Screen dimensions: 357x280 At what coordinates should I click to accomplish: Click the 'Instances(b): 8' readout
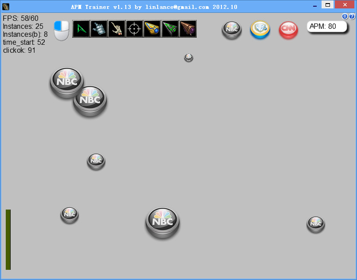pos(25,34)
